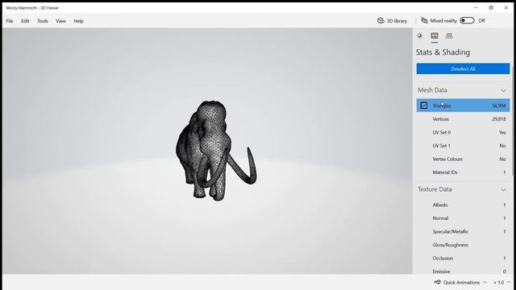The height and width of the screenshot is (290, 516).
Task: Collapse the Mesh Data section
Action: (x=503, y=90)
